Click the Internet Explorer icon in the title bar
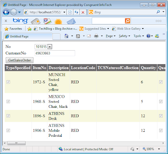Viewport: 168px width, 154px height. 5,5
